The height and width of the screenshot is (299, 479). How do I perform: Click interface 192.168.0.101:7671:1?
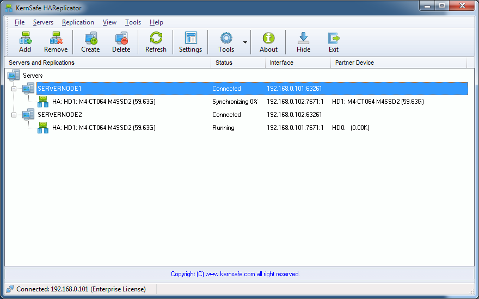(295, 128)
